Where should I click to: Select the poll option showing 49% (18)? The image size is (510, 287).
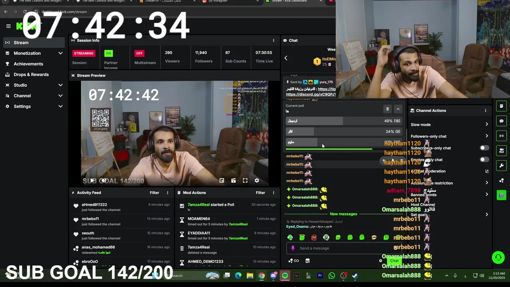[344, 121]
